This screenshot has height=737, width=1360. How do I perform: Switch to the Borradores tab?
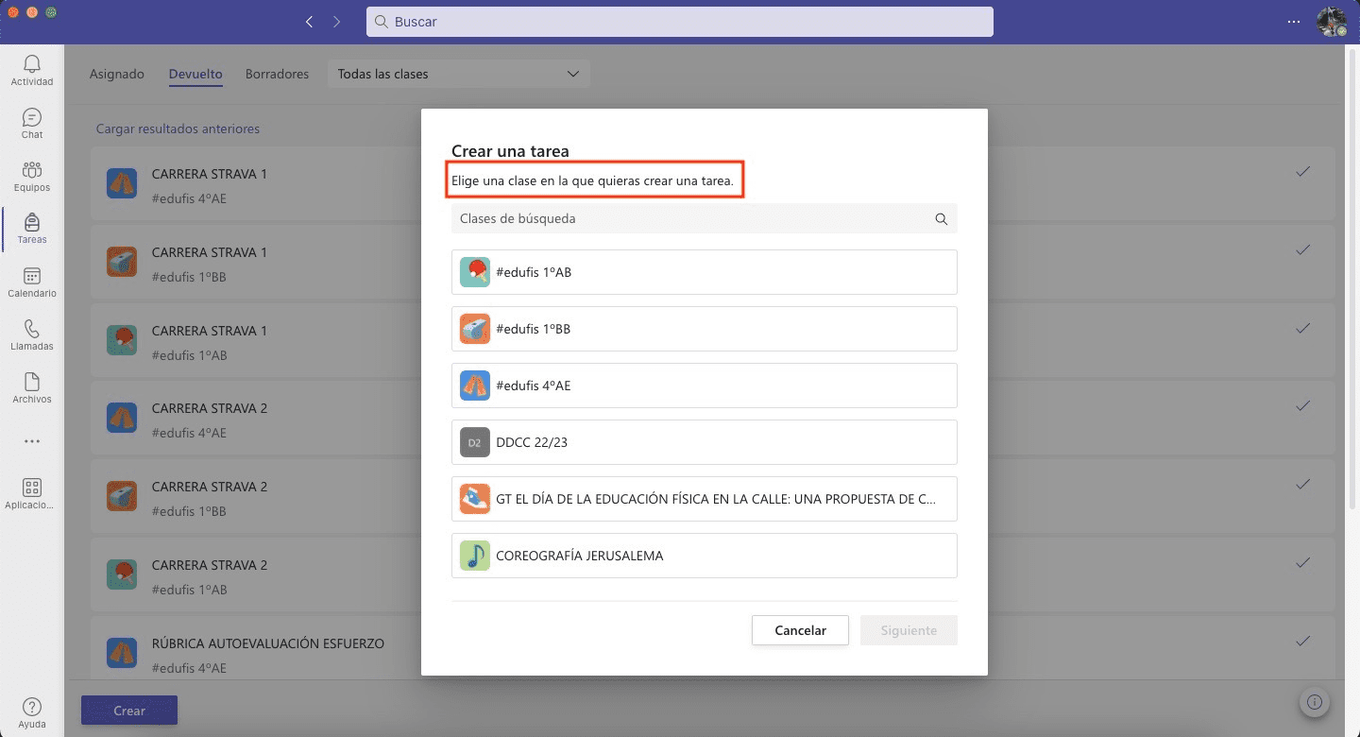point(277,74)
